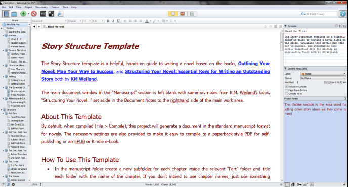Click the Compile icon in toolbar
The height and width of the screenshot is (187, 348).
tap(60, 14)
